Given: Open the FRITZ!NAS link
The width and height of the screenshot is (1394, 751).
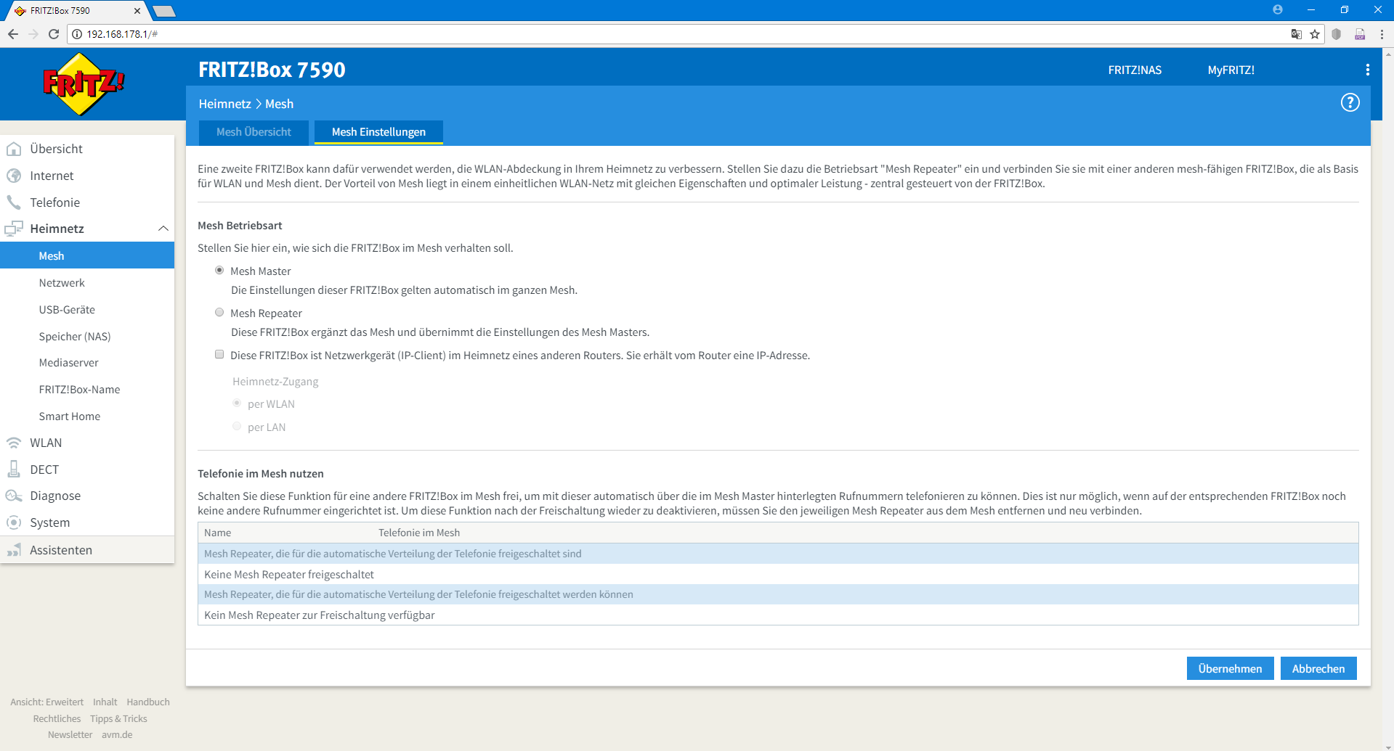Looking at the screenshot, I should [1135, 70].
